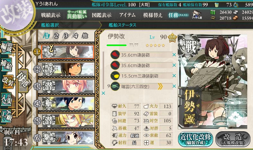Select the sixth ship, the destroyer
This screenshot has height=150, width=253.
(68, 138)
